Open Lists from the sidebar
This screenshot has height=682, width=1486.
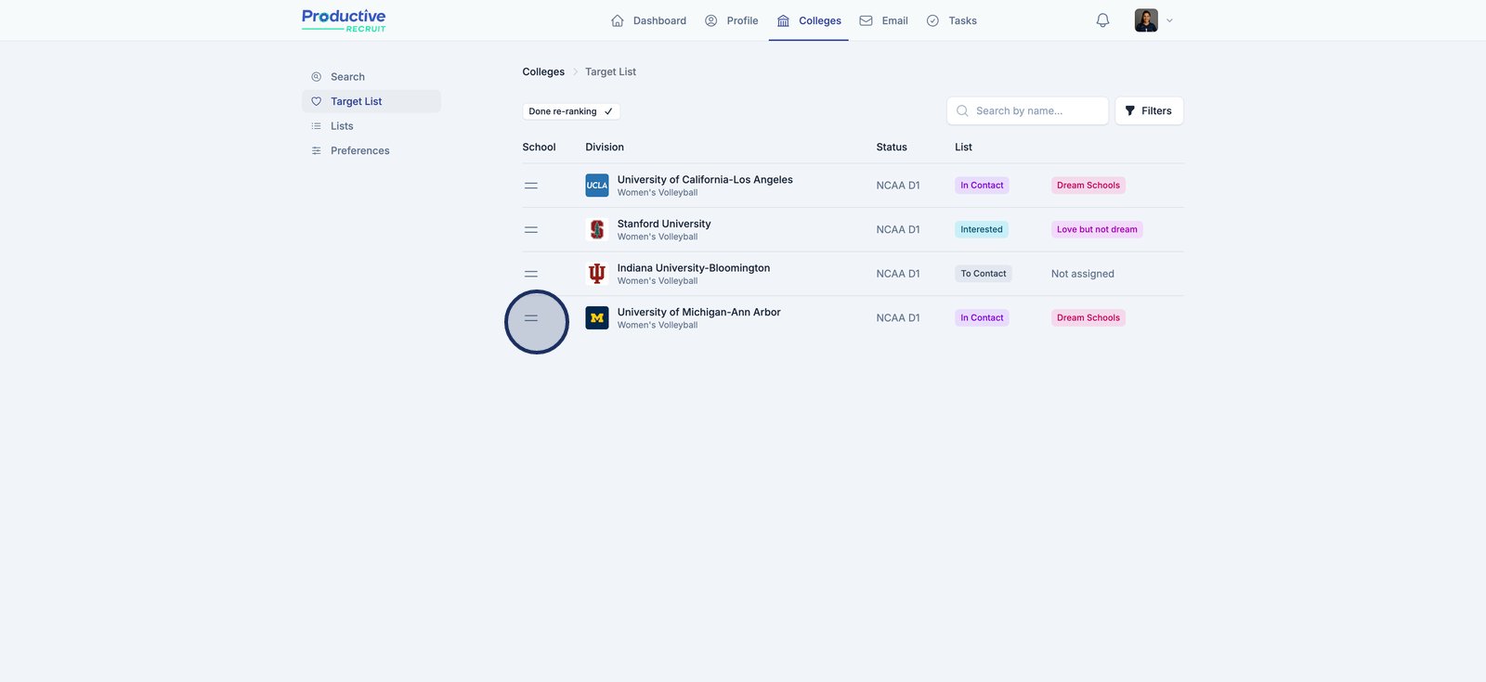pos(342,126)
